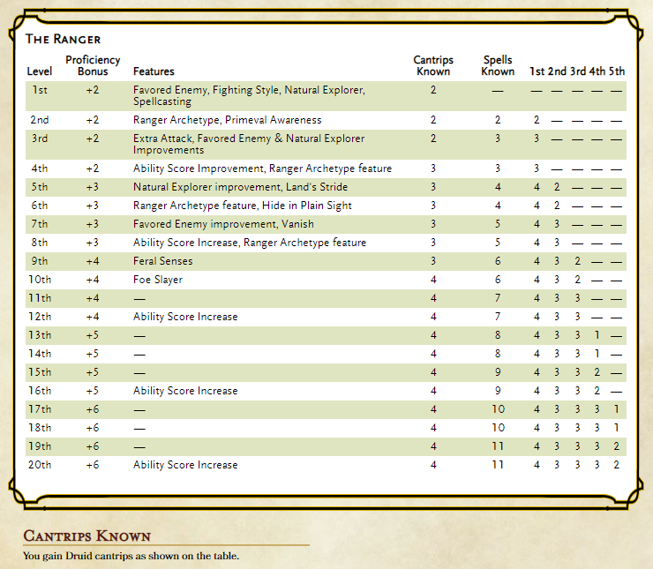Image resolution: width=653 pixels, height=569 pixels.
Task: Select the "5th" spell slot column header
Action: (616, 71)
